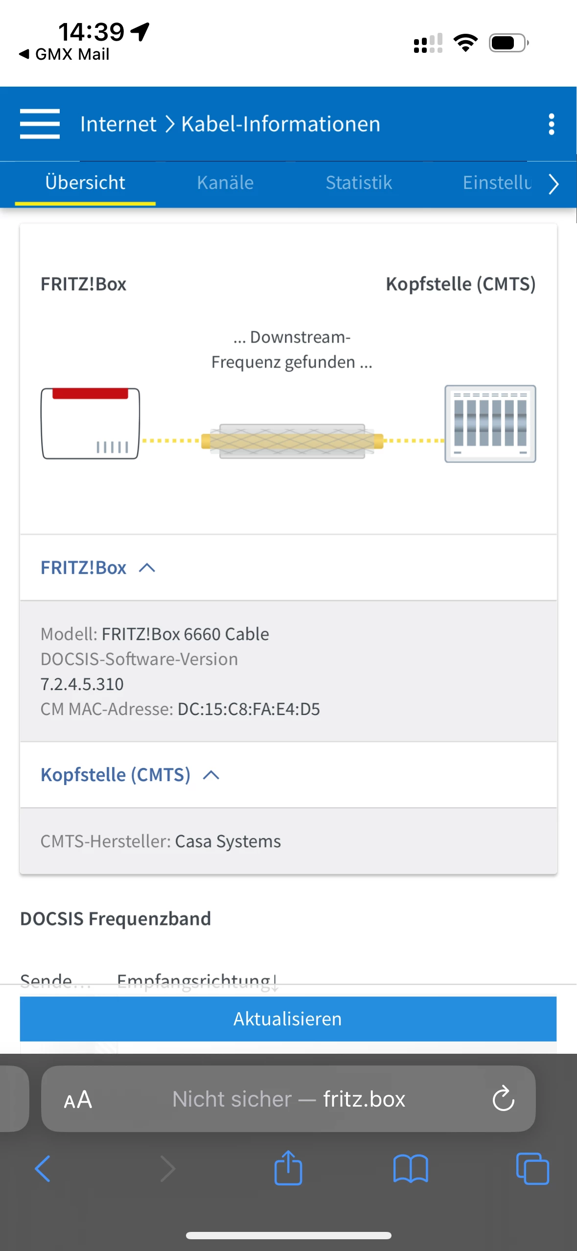Return to GMX Mail app
This screenshot has height=1251, width=577.
click(x=65, y=54)
